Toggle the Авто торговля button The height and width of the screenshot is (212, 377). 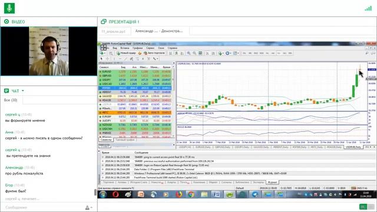[154, 53]
